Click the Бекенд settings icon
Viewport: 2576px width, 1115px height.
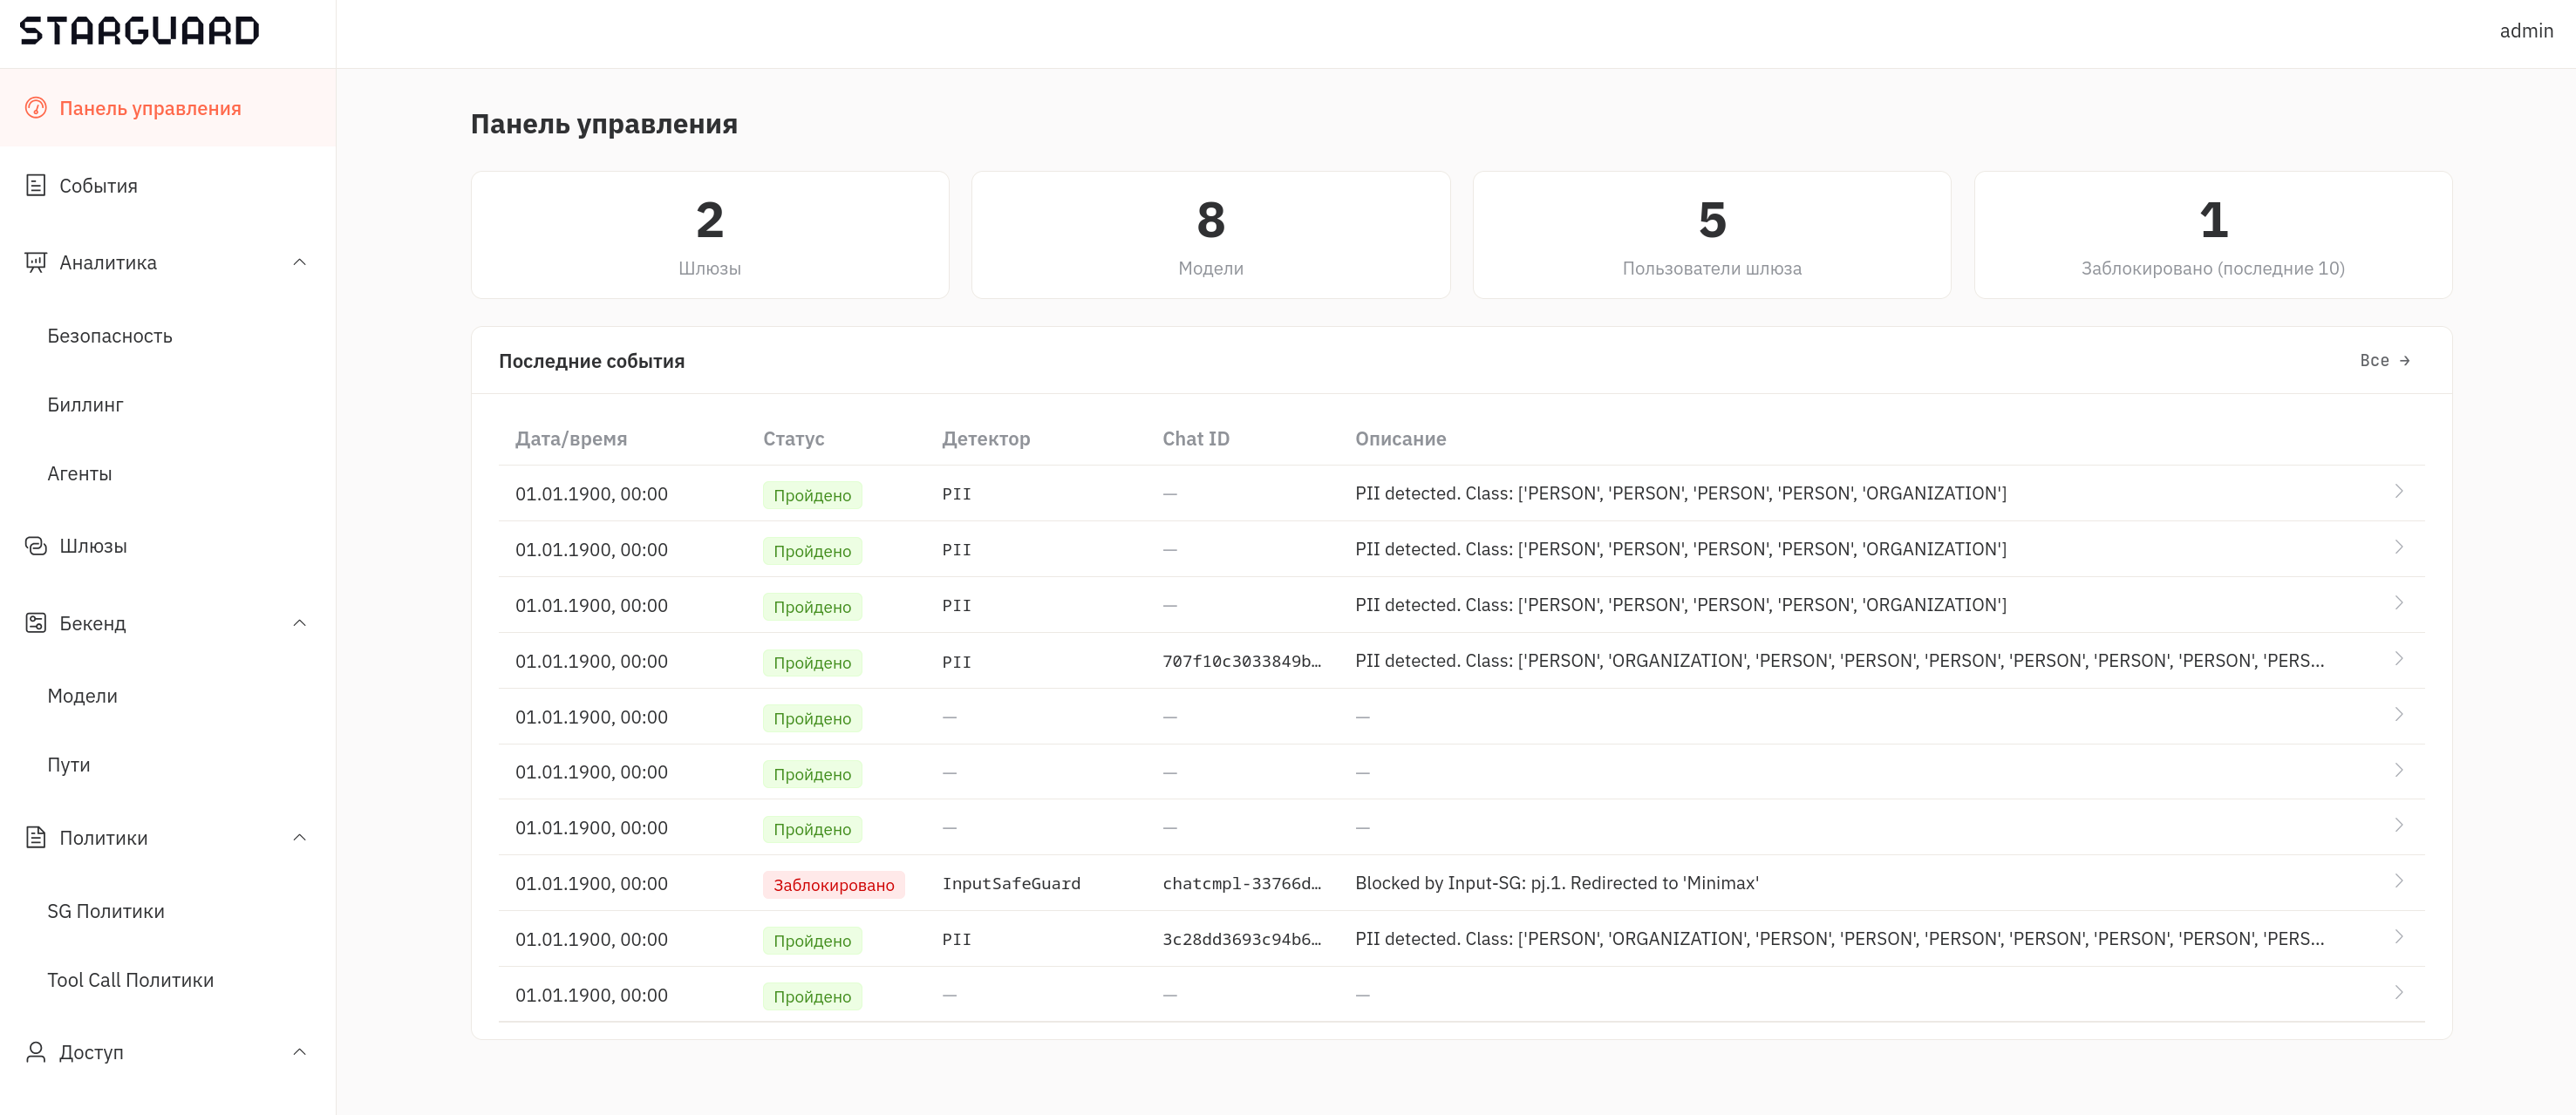36,623
